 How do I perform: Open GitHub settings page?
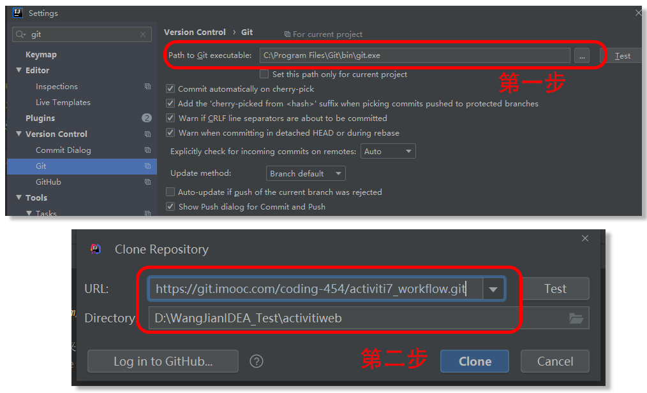point(48,182)
